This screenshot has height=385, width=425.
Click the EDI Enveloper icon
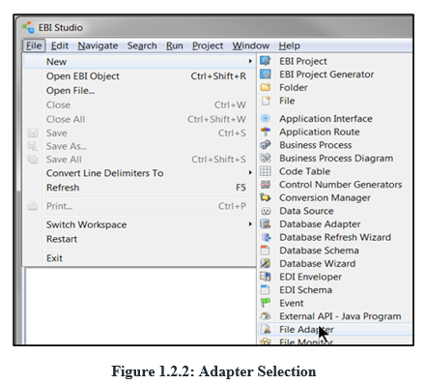[x=266, y=277]
